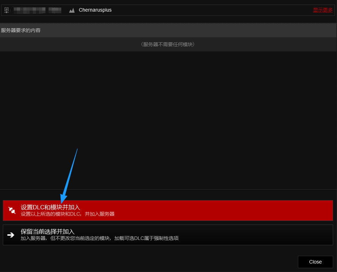Viewport: 337px width, 272px height.
Task: Click the blurred server IP address
Action: pos(37,10)
